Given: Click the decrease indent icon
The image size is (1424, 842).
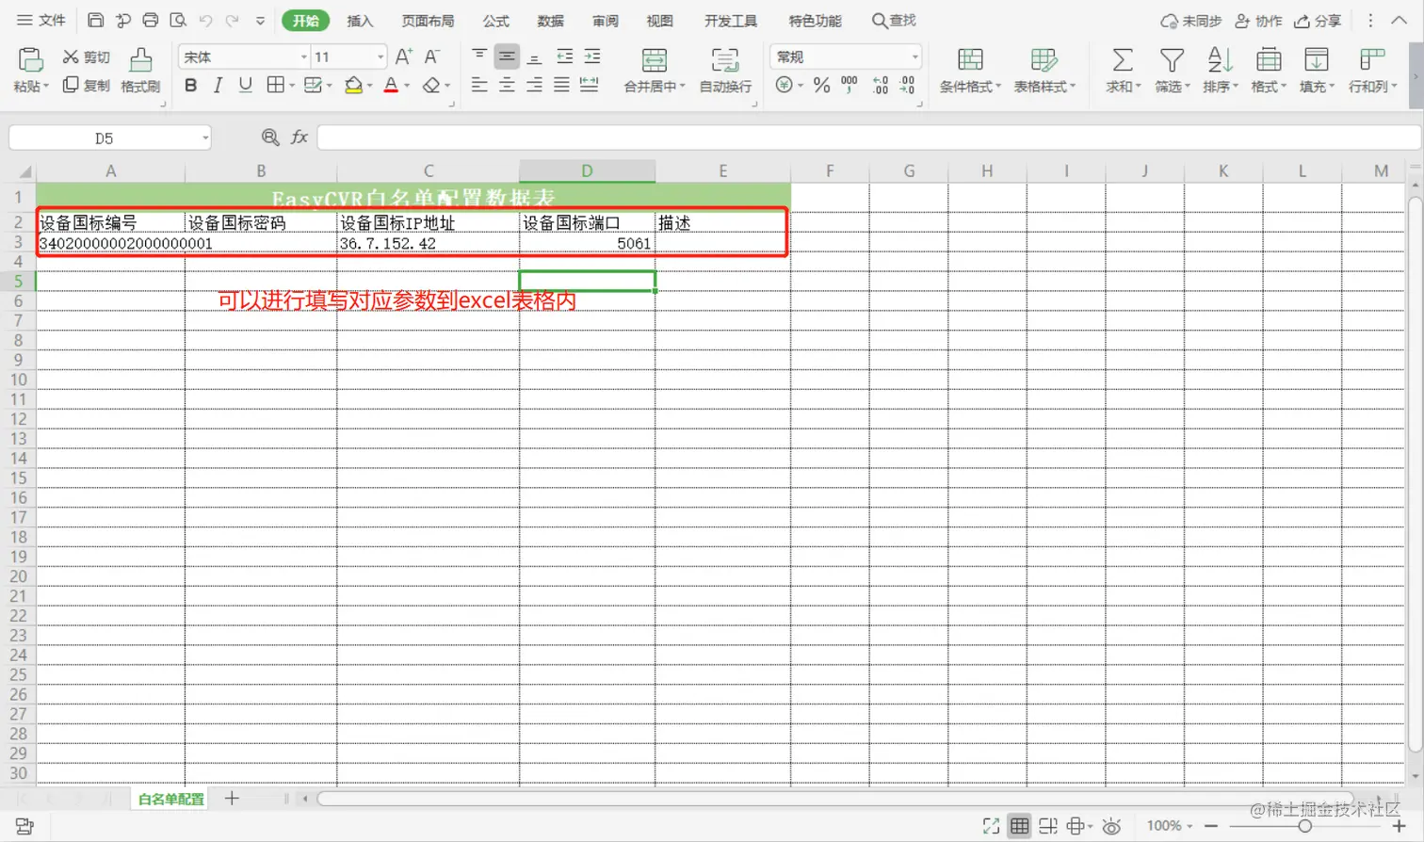Looking at the screenshot, I should [564, 57].
